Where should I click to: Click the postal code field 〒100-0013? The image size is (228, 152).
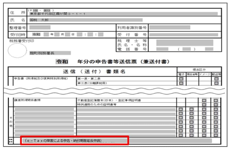coord(41,11)
